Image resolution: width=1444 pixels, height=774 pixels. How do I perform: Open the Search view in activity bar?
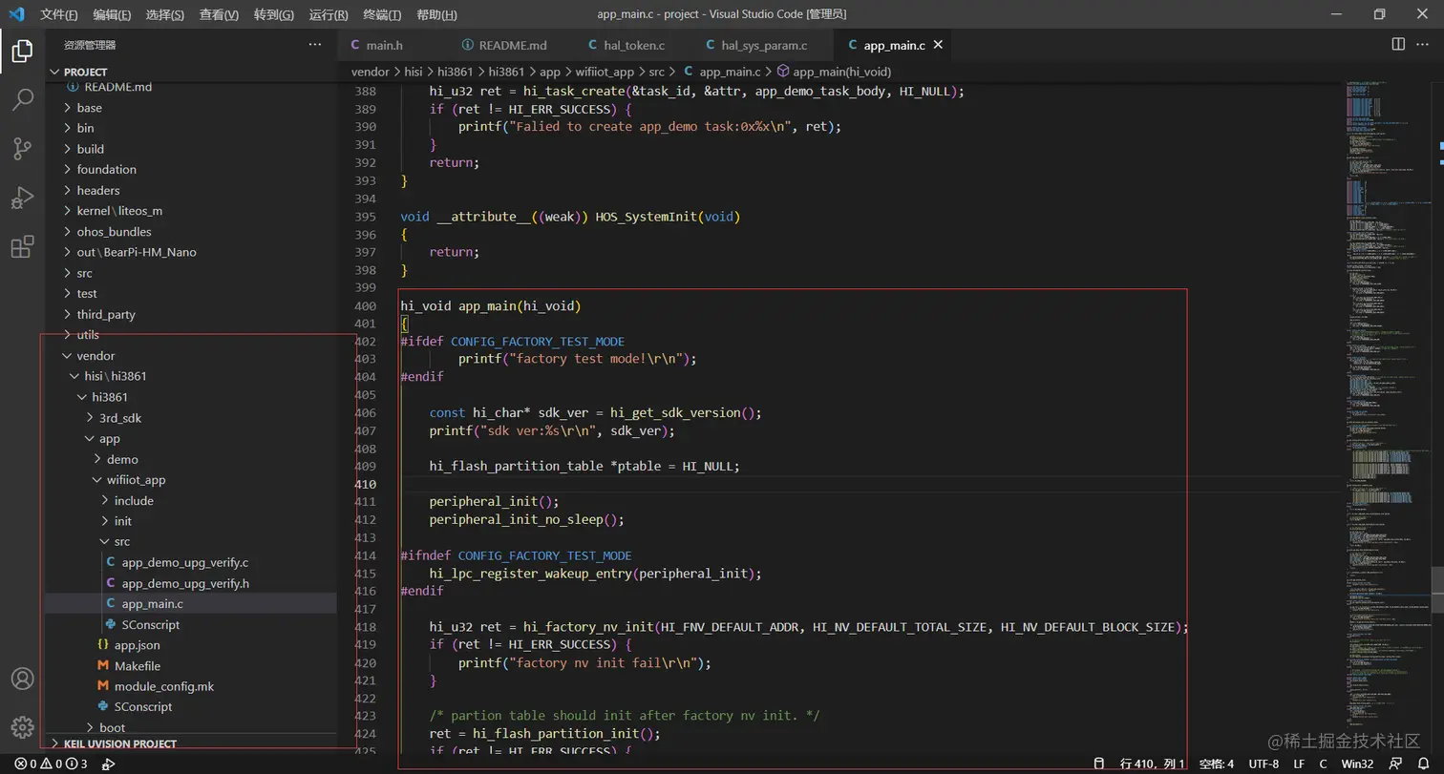pyautogui.click(x=22, y=99)
